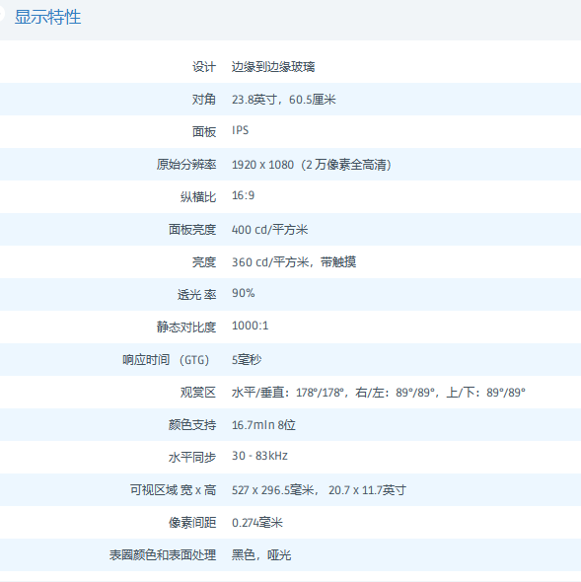Screen dimensions: 581x582
Task: Click the 90% 透光率 value
Action: (x=244, y=293)
